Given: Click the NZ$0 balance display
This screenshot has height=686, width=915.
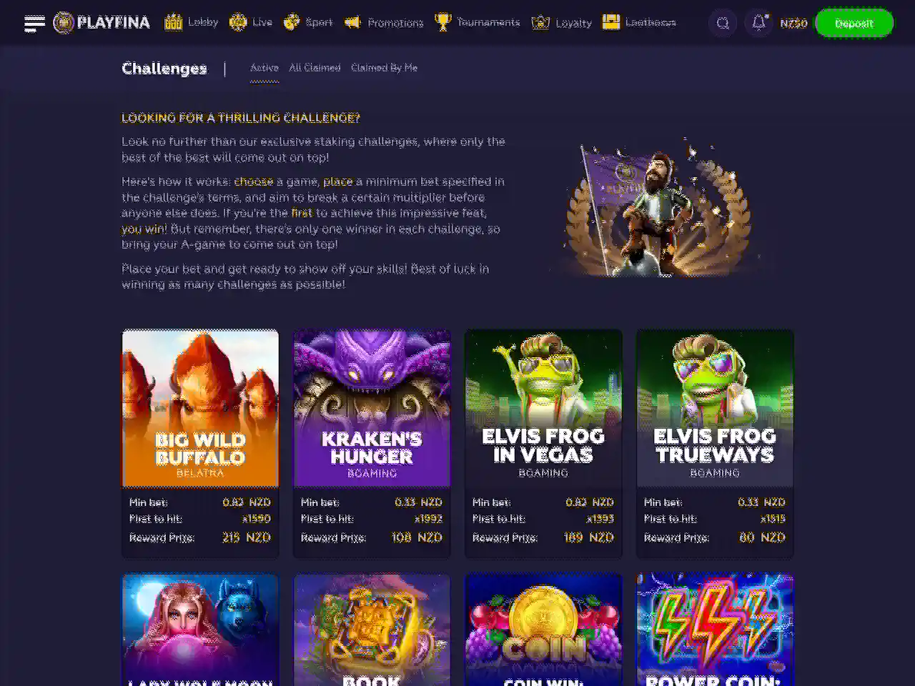Looking at the screenshot, I should click(793, 23).
